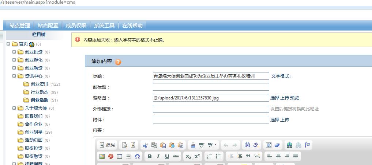Screen dimensions: 372x165
Task: Toggle underline formatting in editor
Action: [x=167, y=156]
